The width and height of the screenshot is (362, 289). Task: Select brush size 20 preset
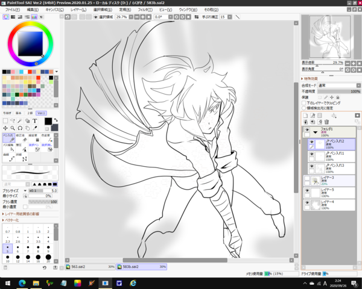click(x=48, y=258)
